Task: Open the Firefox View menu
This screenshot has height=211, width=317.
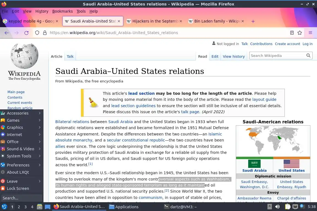Action: pos(27,11)
